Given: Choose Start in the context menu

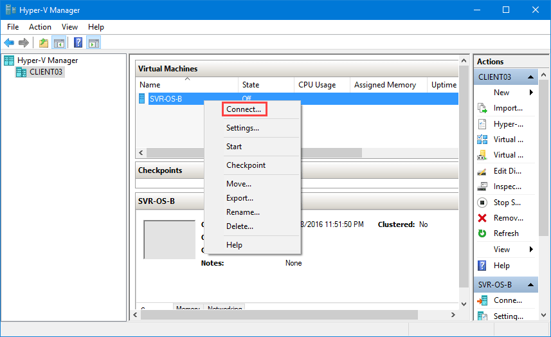Looking at the screenshot, I should (252, 147).
